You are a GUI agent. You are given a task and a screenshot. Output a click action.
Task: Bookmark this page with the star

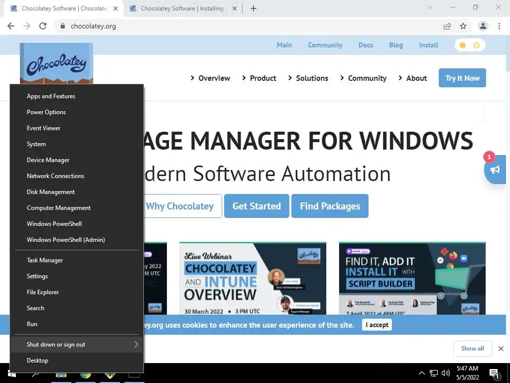click(x=463, y=26)
